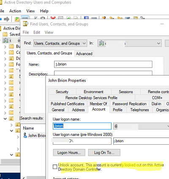This screenshot has height=179, width=169.
Task: Check the Unlock account checkbox
Action: (x=55, y=167)
